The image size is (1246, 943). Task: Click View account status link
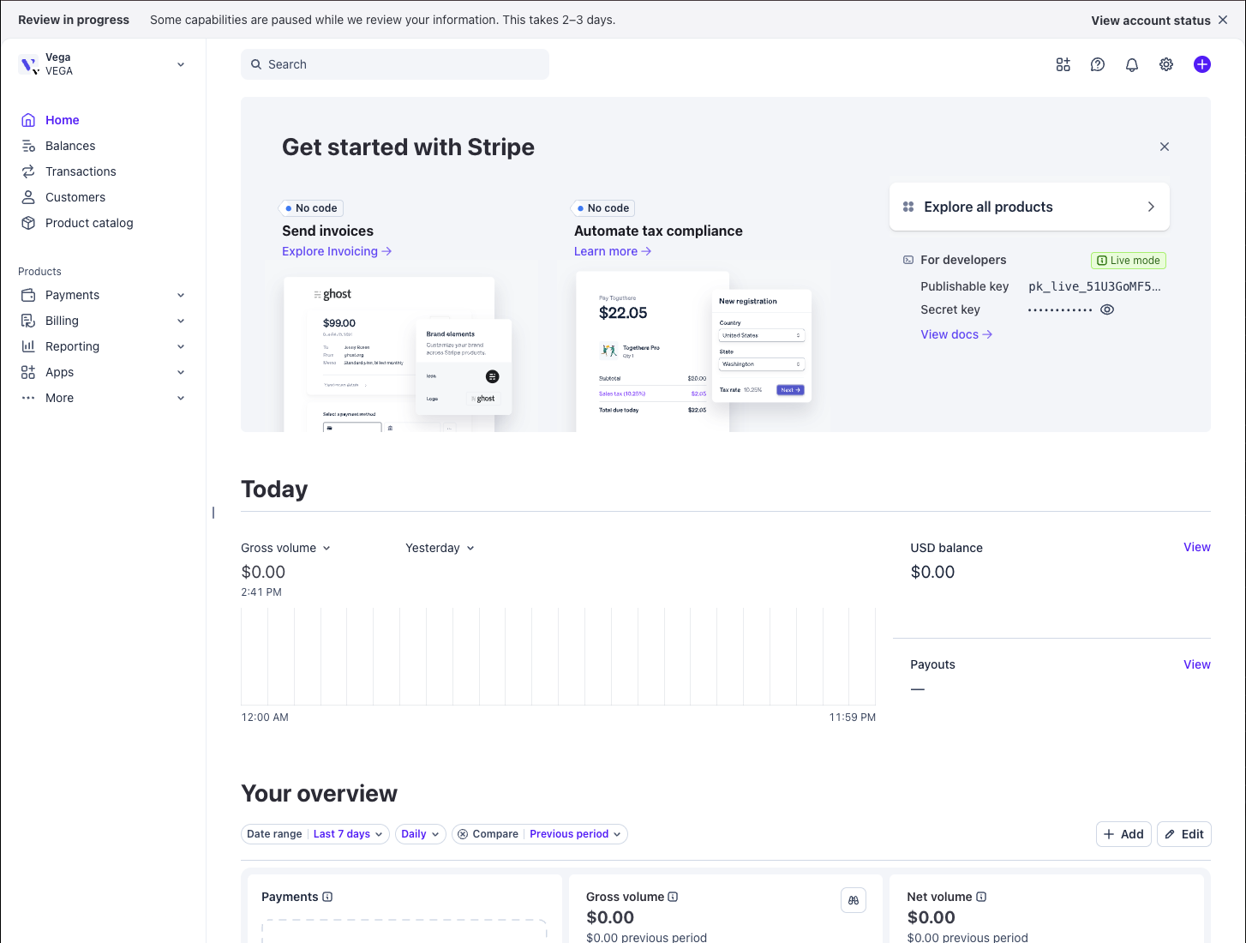click(x=1151, y=20)
